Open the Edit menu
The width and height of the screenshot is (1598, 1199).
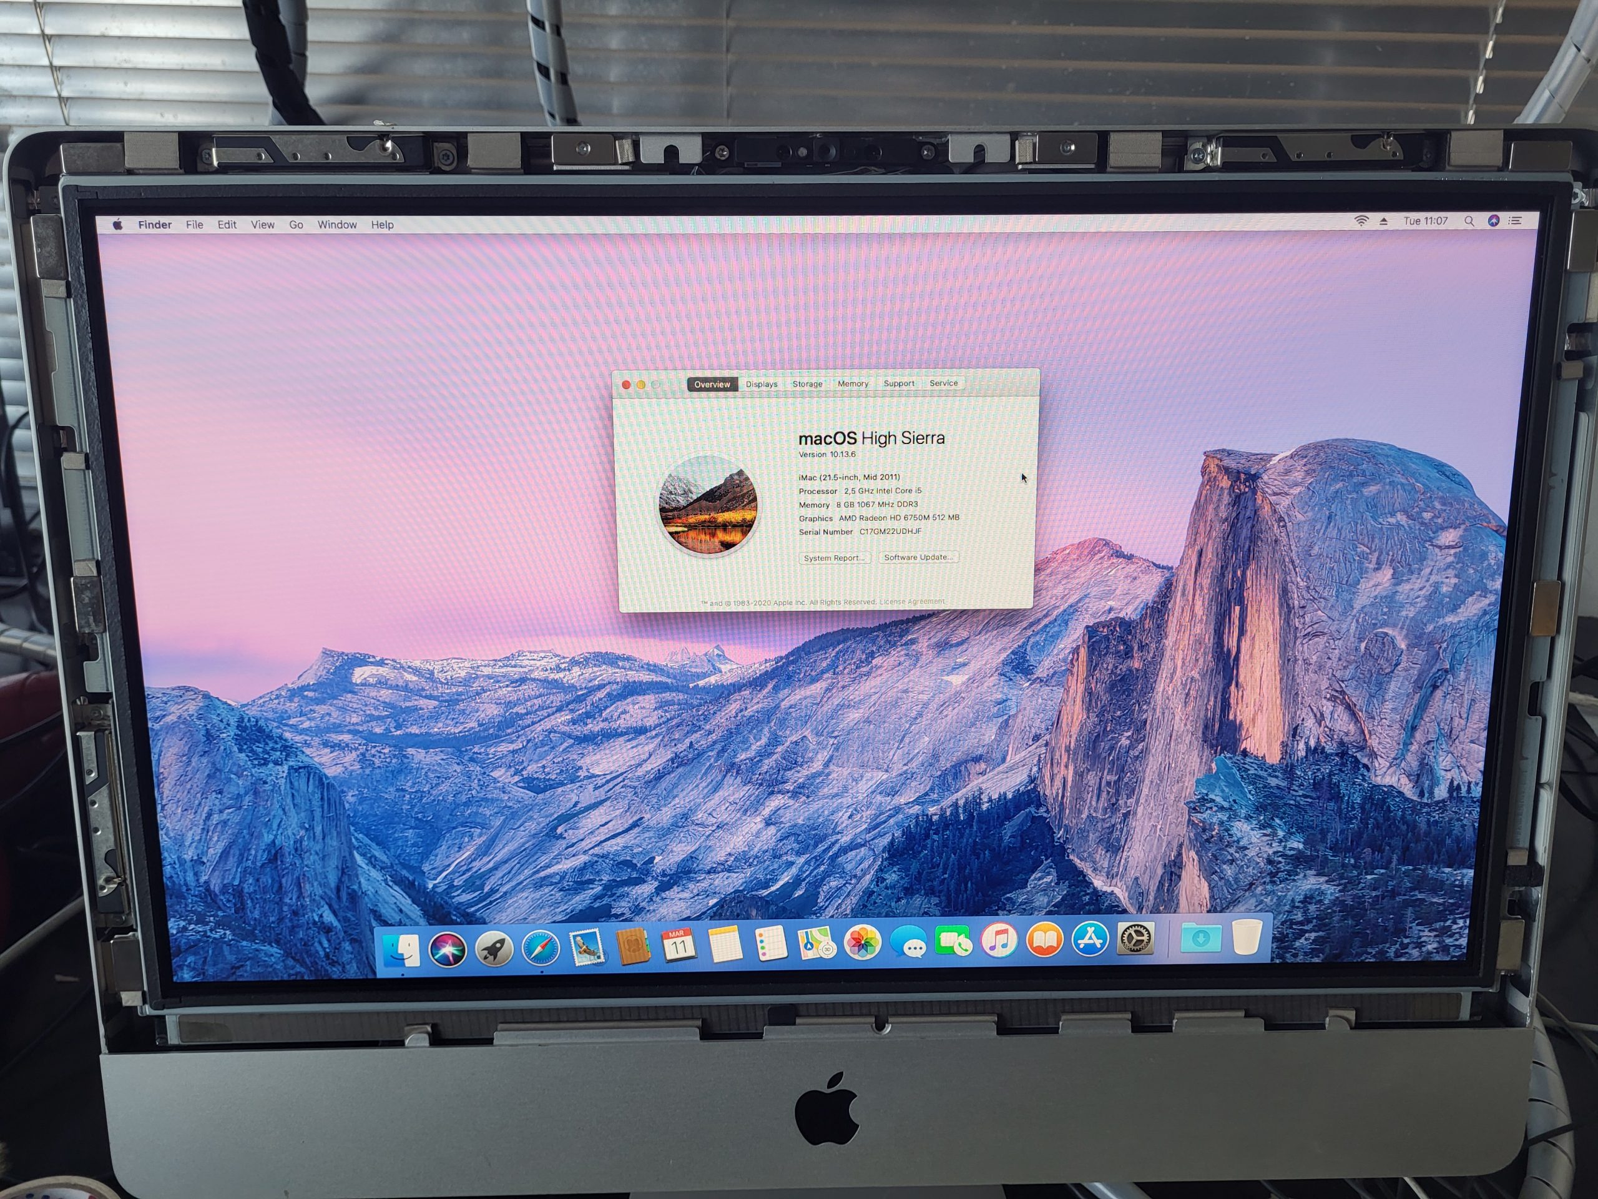227,225
